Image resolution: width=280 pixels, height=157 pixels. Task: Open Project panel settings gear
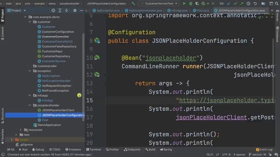pos(75,10)
